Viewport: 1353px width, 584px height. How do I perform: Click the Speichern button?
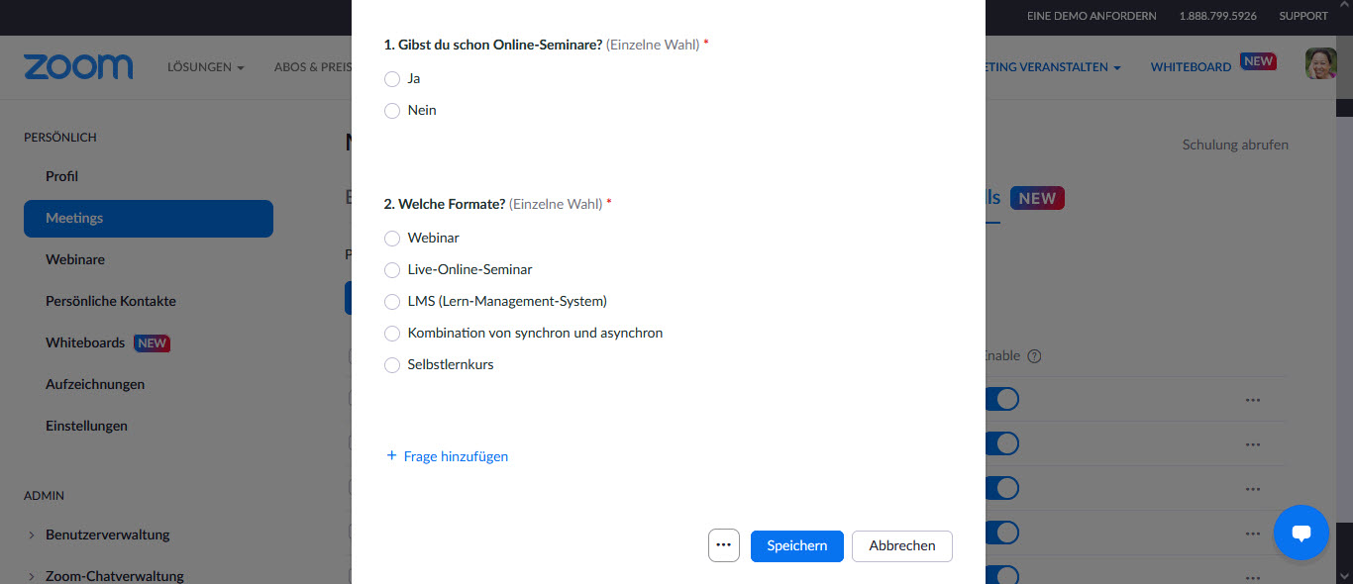[x=797, y=546]
